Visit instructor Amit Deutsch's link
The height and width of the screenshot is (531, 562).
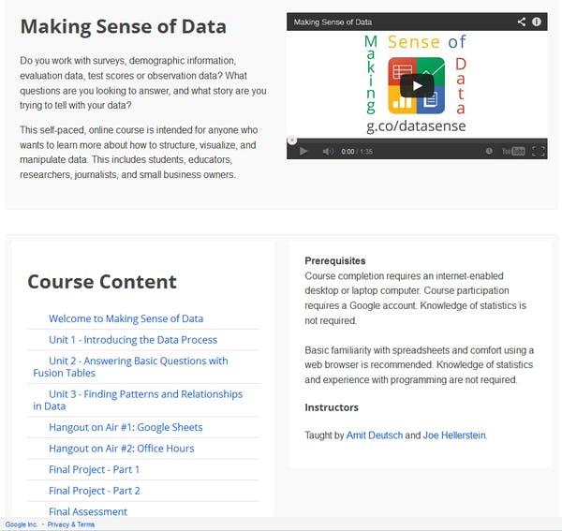pyautogui.click(x=376, y=435)
